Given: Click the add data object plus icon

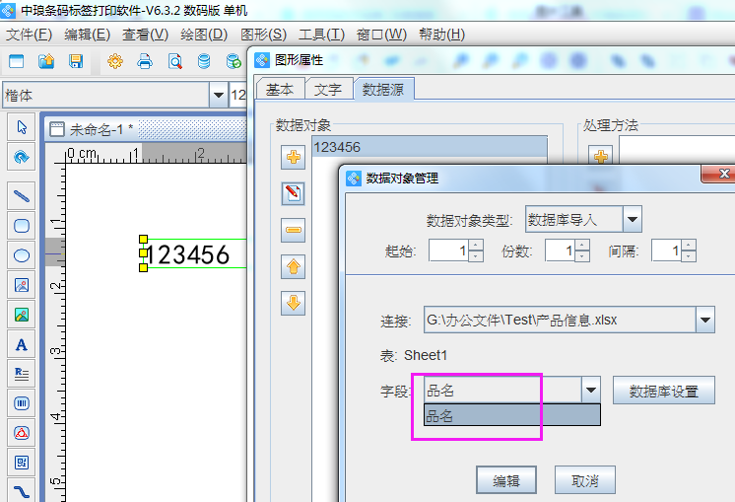Looking at the screenshot, I should click(293, 157).
